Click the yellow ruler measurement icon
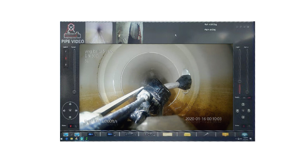The height and width of the screenshot is (161, 286). (x=167, y=135)
